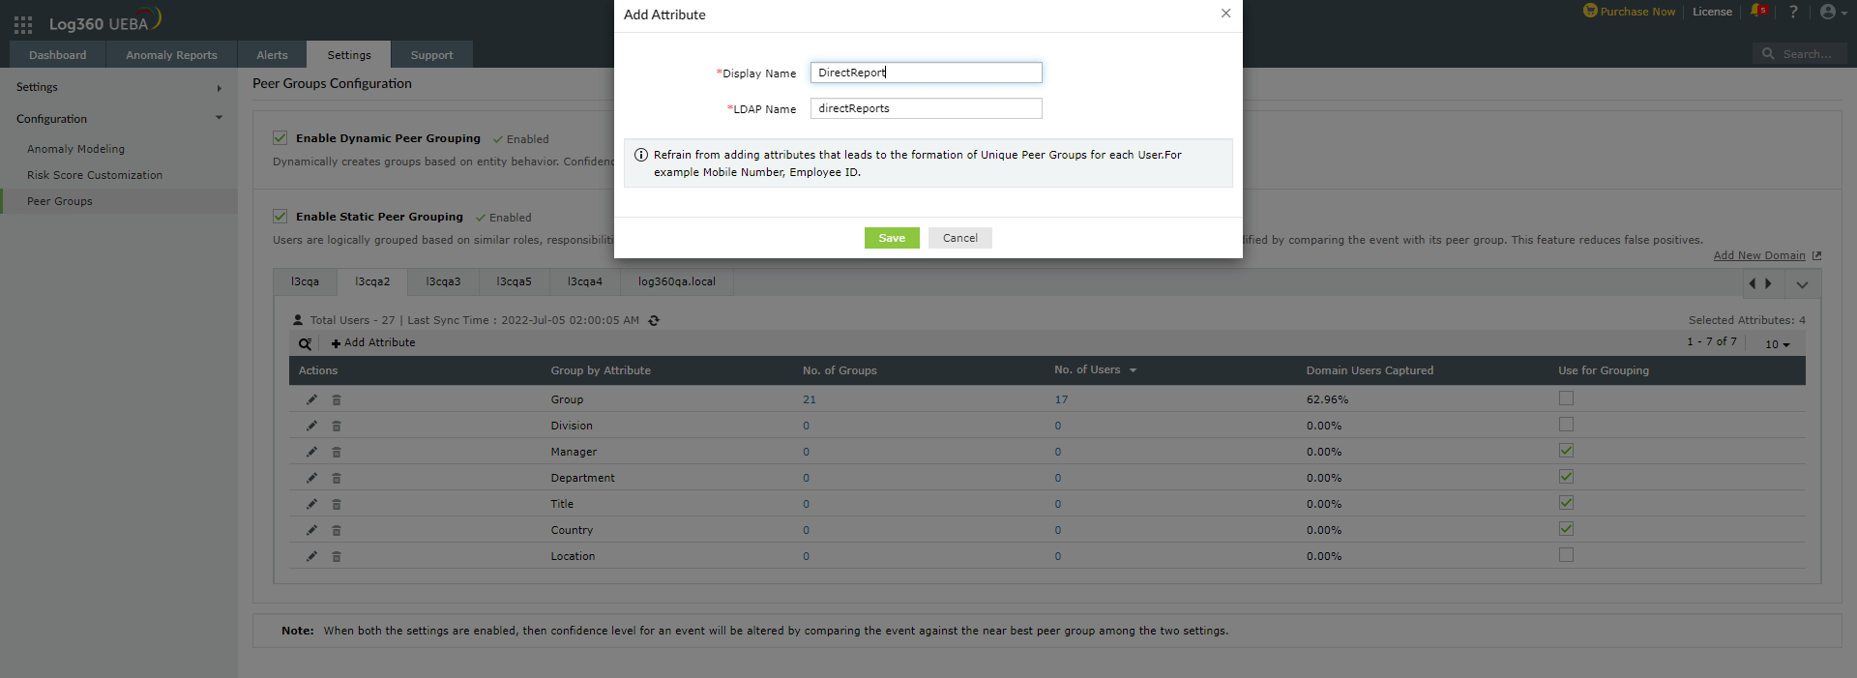Open the notifications bell icon
Image resolution: width=1857 pixels, height=678 pixels.
click(x=1757, y=12)
